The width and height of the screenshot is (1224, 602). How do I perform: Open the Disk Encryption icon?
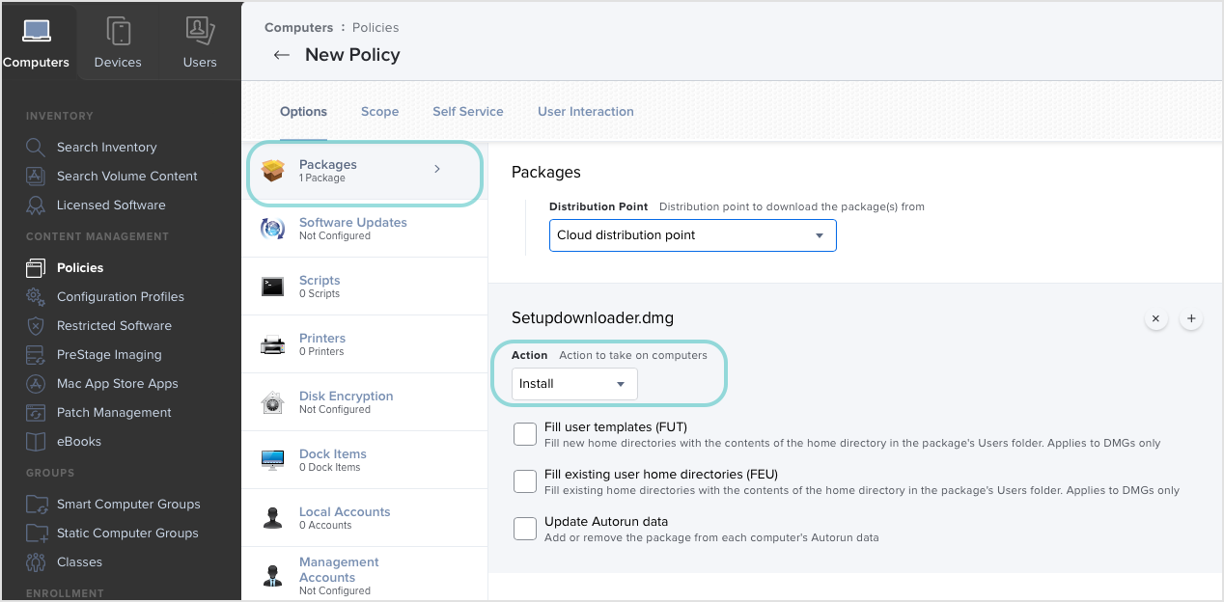[272, 401]
